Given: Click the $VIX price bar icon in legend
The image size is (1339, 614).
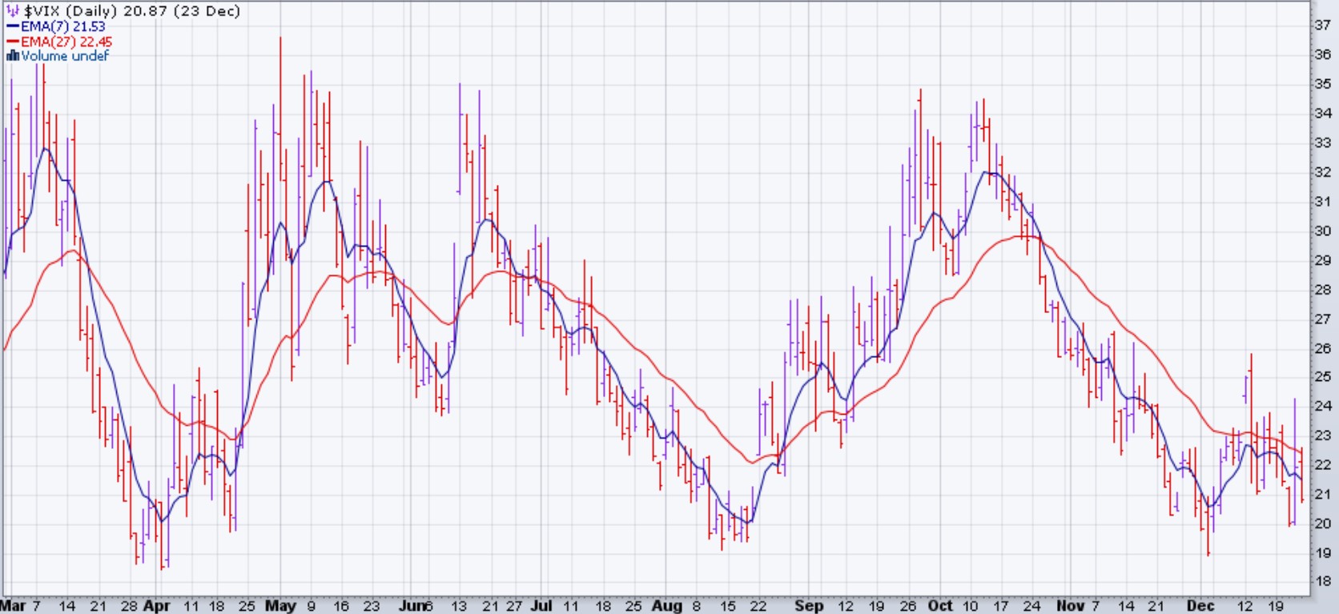Looking at the screenshot, I should (13, 11).
